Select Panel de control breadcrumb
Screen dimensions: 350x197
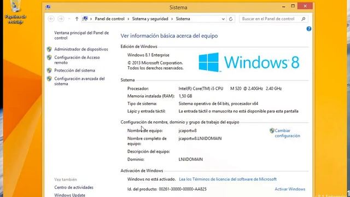coord(109,19)
